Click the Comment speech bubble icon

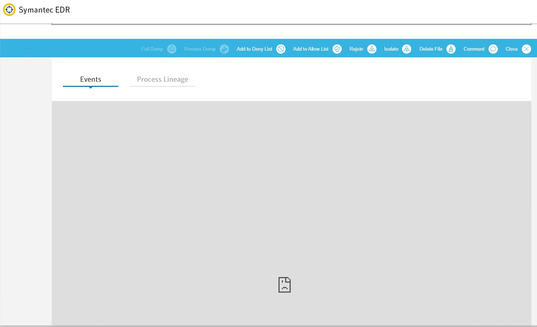(x=493, y=49)
